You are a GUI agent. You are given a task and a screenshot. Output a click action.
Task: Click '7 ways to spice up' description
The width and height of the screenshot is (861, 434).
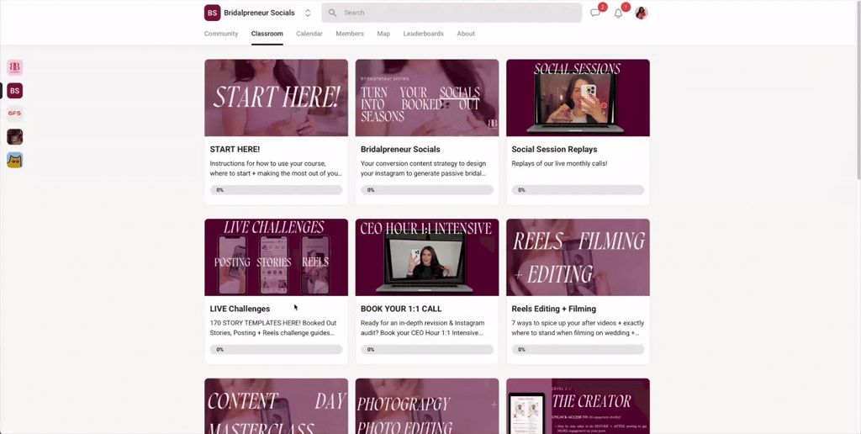pyautogui.click(x=578, y=328)
